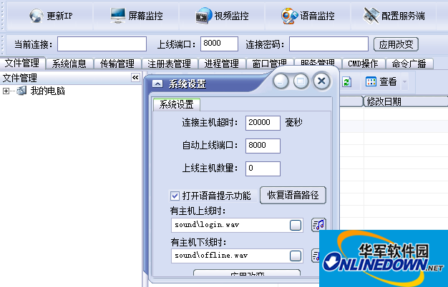Viewport: 448px width, 287px height.
Task: Open 配置服务端 server configuration
Action: coord(394,16)
